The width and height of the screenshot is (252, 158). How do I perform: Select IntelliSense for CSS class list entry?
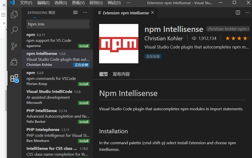coord(57,151)
